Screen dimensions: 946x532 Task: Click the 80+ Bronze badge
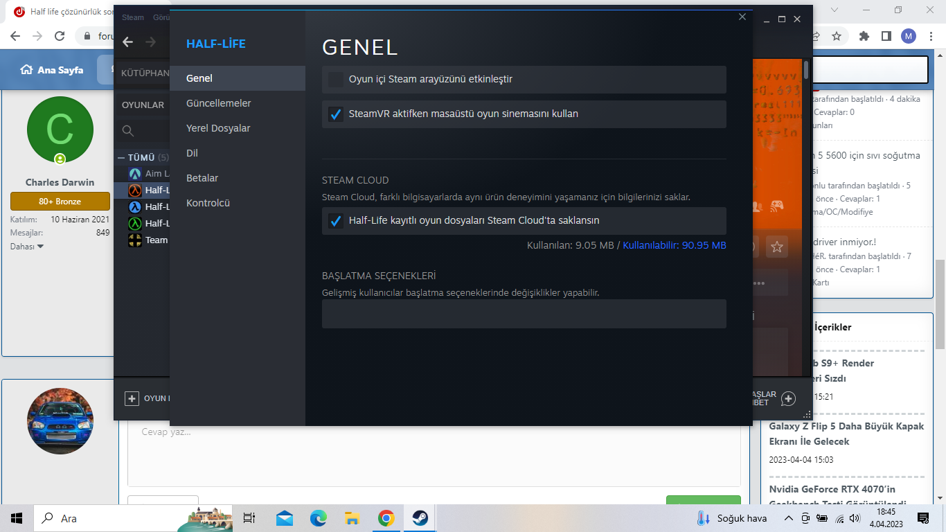point(60,202)
